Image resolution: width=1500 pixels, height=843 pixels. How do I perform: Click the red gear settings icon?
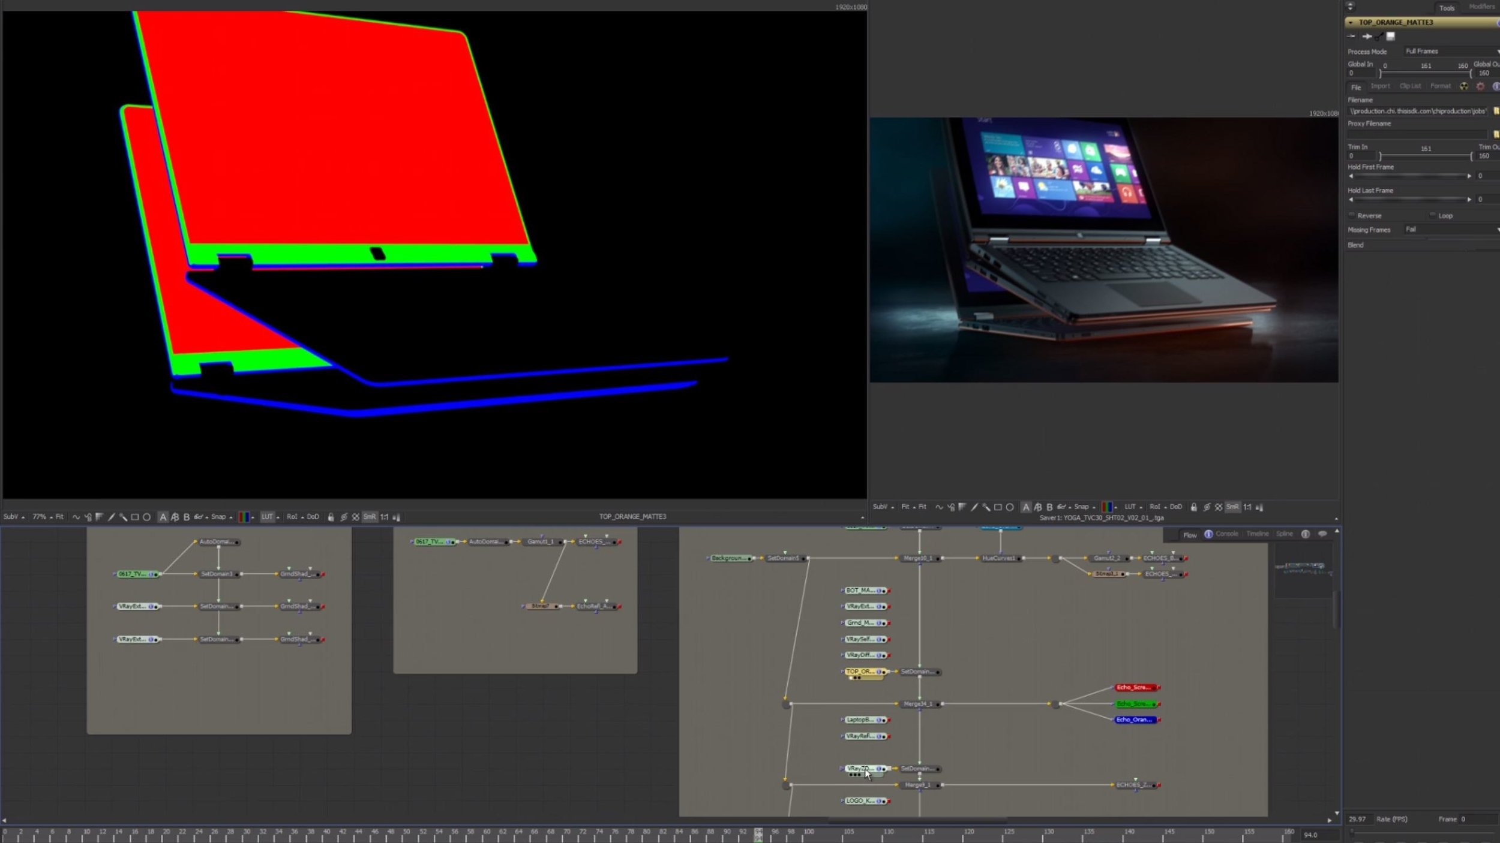coord(1480,86)
